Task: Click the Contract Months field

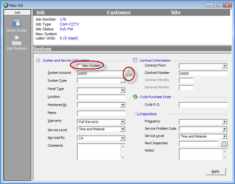Action: [186, 81]
